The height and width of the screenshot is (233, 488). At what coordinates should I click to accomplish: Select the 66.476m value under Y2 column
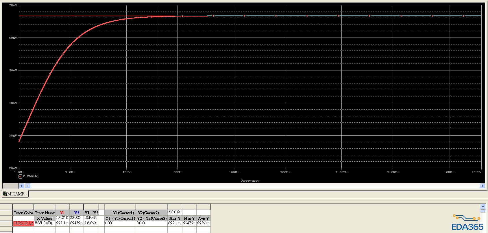coord(76,223)
